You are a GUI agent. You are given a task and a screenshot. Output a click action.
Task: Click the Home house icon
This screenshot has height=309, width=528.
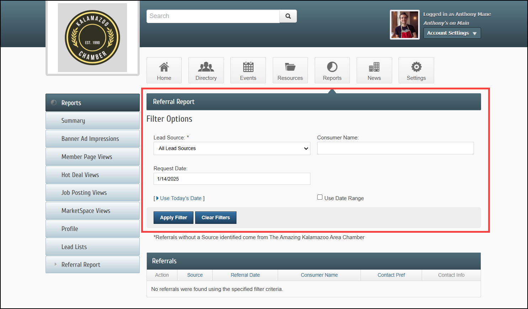[164, 67]
